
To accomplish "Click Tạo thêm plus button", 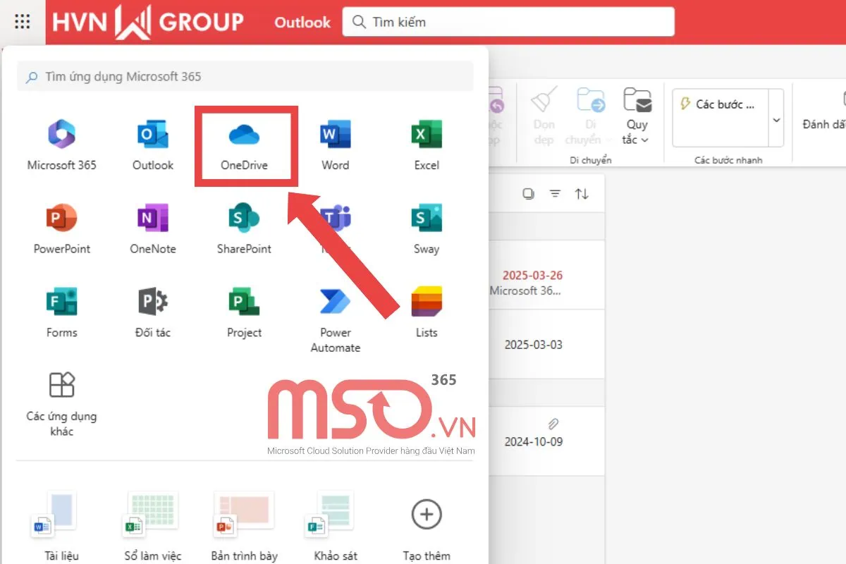I will 427,515.
